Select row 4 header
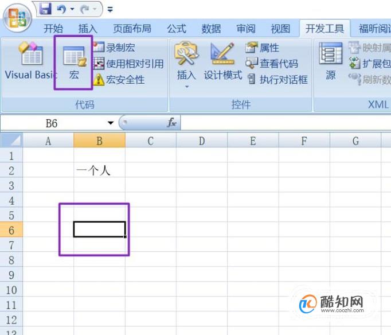Screen dimensions: 391x335 11,201
